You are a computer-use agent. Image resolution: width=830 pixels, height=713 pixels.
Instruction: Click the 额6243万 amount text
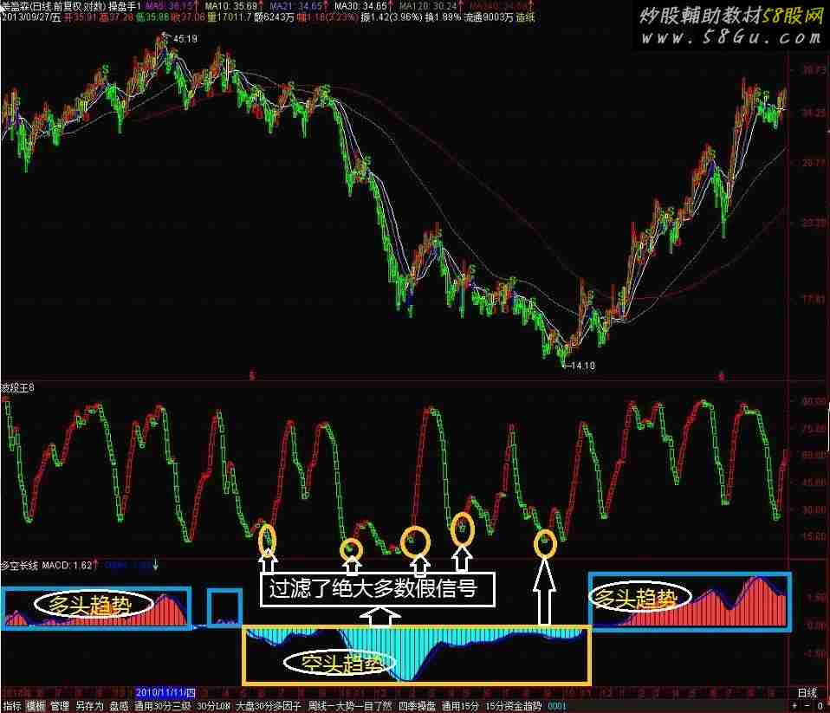274,17
